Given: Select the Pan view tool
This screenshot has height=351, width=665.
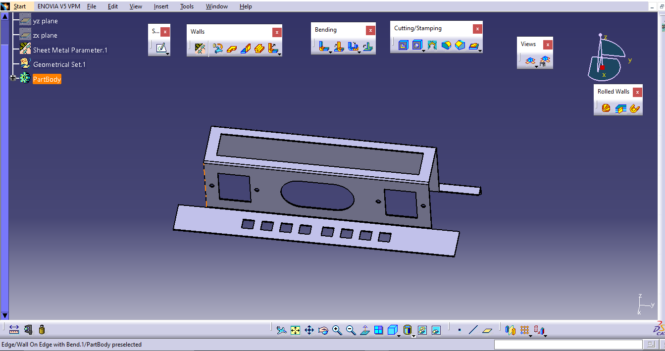Looking at the screenshot, I should (x=309, y=330).
